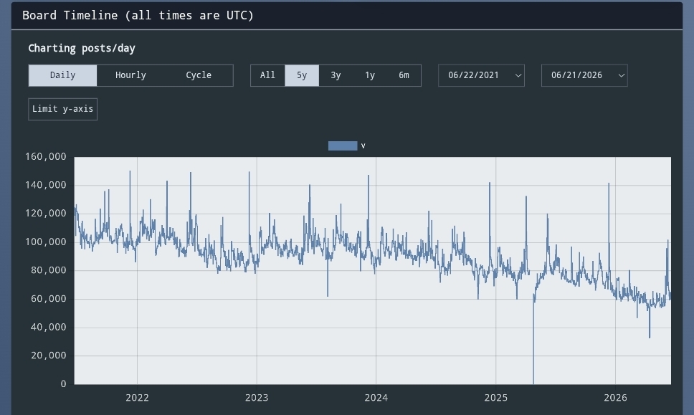694x415 pixels.
Task: Click the spike peak just before 2026
Action: pyautogui.click(x=609, y=184)
